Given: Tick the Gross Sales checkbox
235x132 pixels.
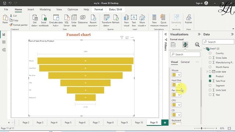Looking at the screenshot, I should pyautogui.click(x=210, y=58).
